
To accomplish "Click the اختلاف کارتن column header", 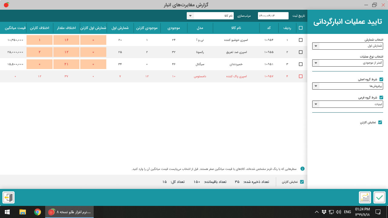I will pyautogui.click(x=40, y=28).
